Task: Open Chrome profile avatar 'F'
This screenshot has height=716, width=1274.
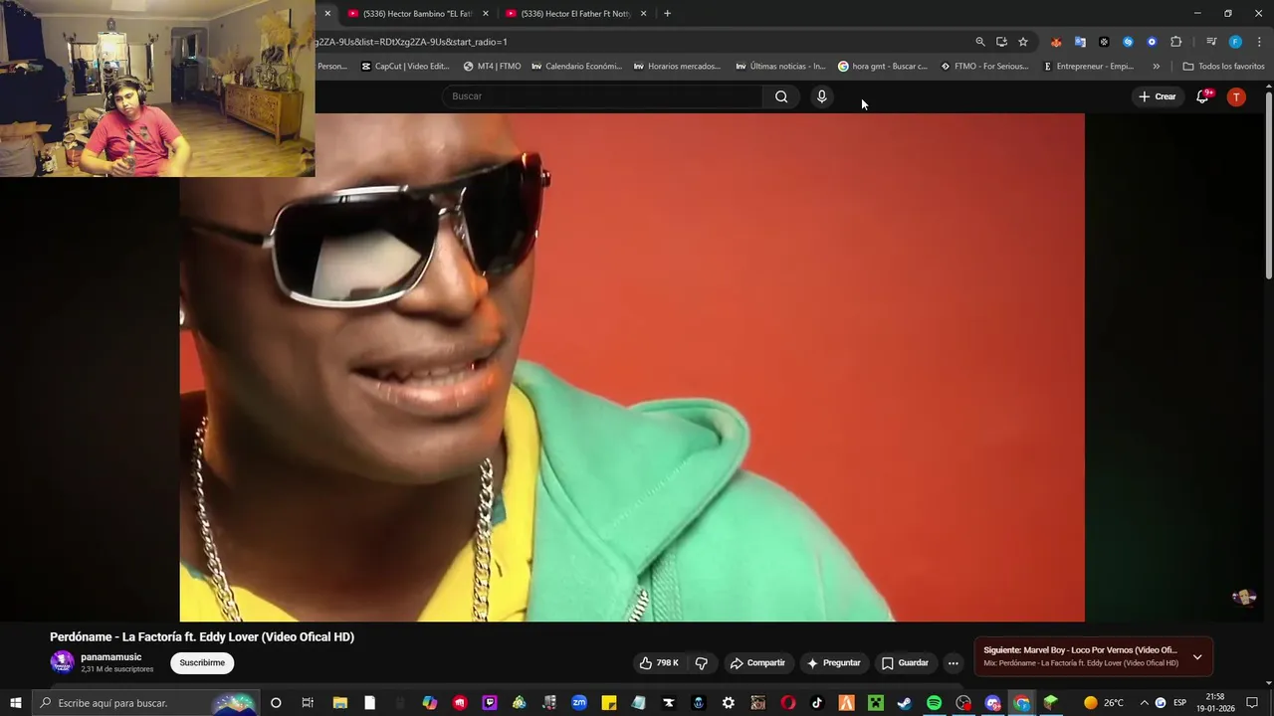Action: tap(1235, 42)
